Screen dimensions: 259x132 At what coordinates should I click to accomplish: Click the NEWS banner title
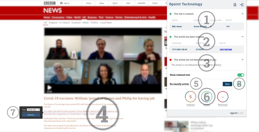[x=52, y=11]
